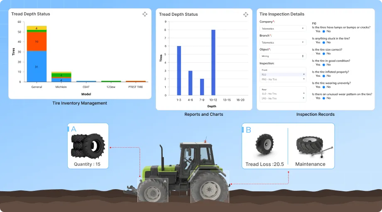The image size is (382, 212).
Task: Select No for anything stuck in the tire
Action: click(324, 42)
